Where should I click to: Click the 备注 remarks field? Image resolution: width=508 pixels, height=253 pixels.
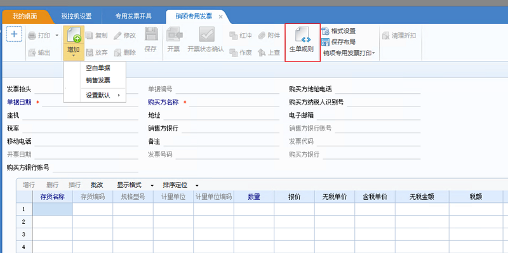click(x=221, y=142)
